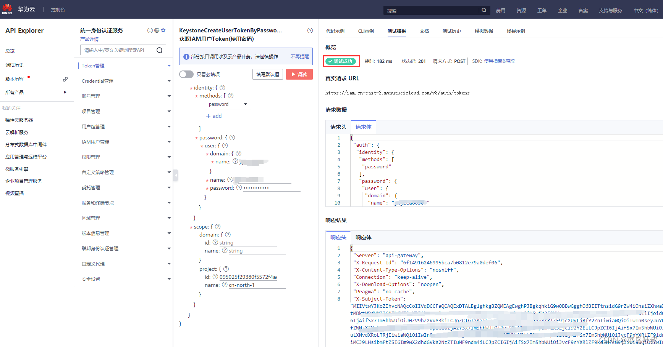Expand the 项目管理 category
This screenshot has height=347, width=663.
(169, 112)
